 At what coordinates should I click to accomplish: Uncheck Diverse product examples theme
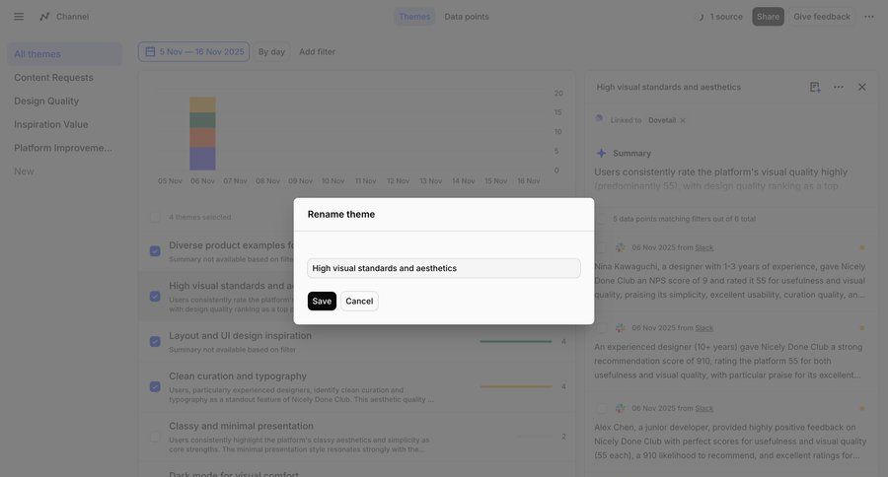[x=155, y=251]
